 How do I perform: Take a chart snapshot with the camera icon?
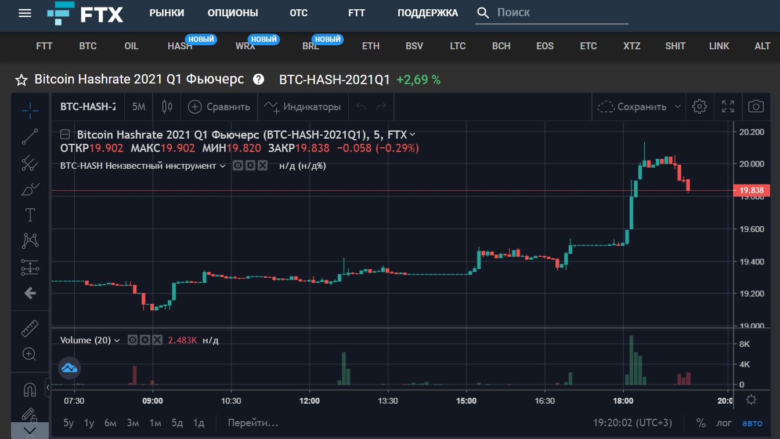coord(756,107)
